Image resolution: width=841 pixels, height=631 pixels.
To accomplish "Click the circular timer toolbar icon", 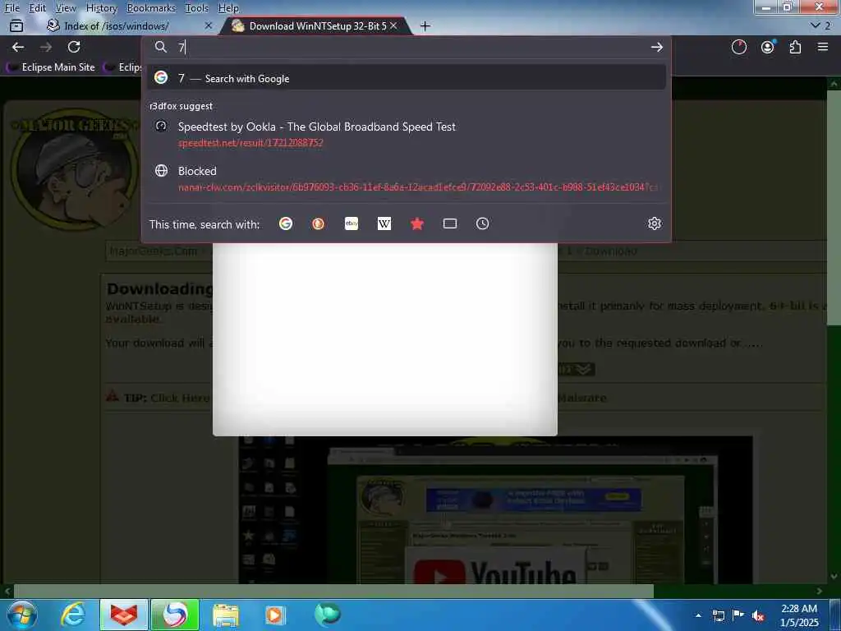I will click(x=739, y=47).
